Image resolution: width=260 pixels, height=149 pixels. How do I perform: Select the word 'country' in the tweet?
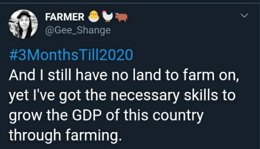(178, 116)
